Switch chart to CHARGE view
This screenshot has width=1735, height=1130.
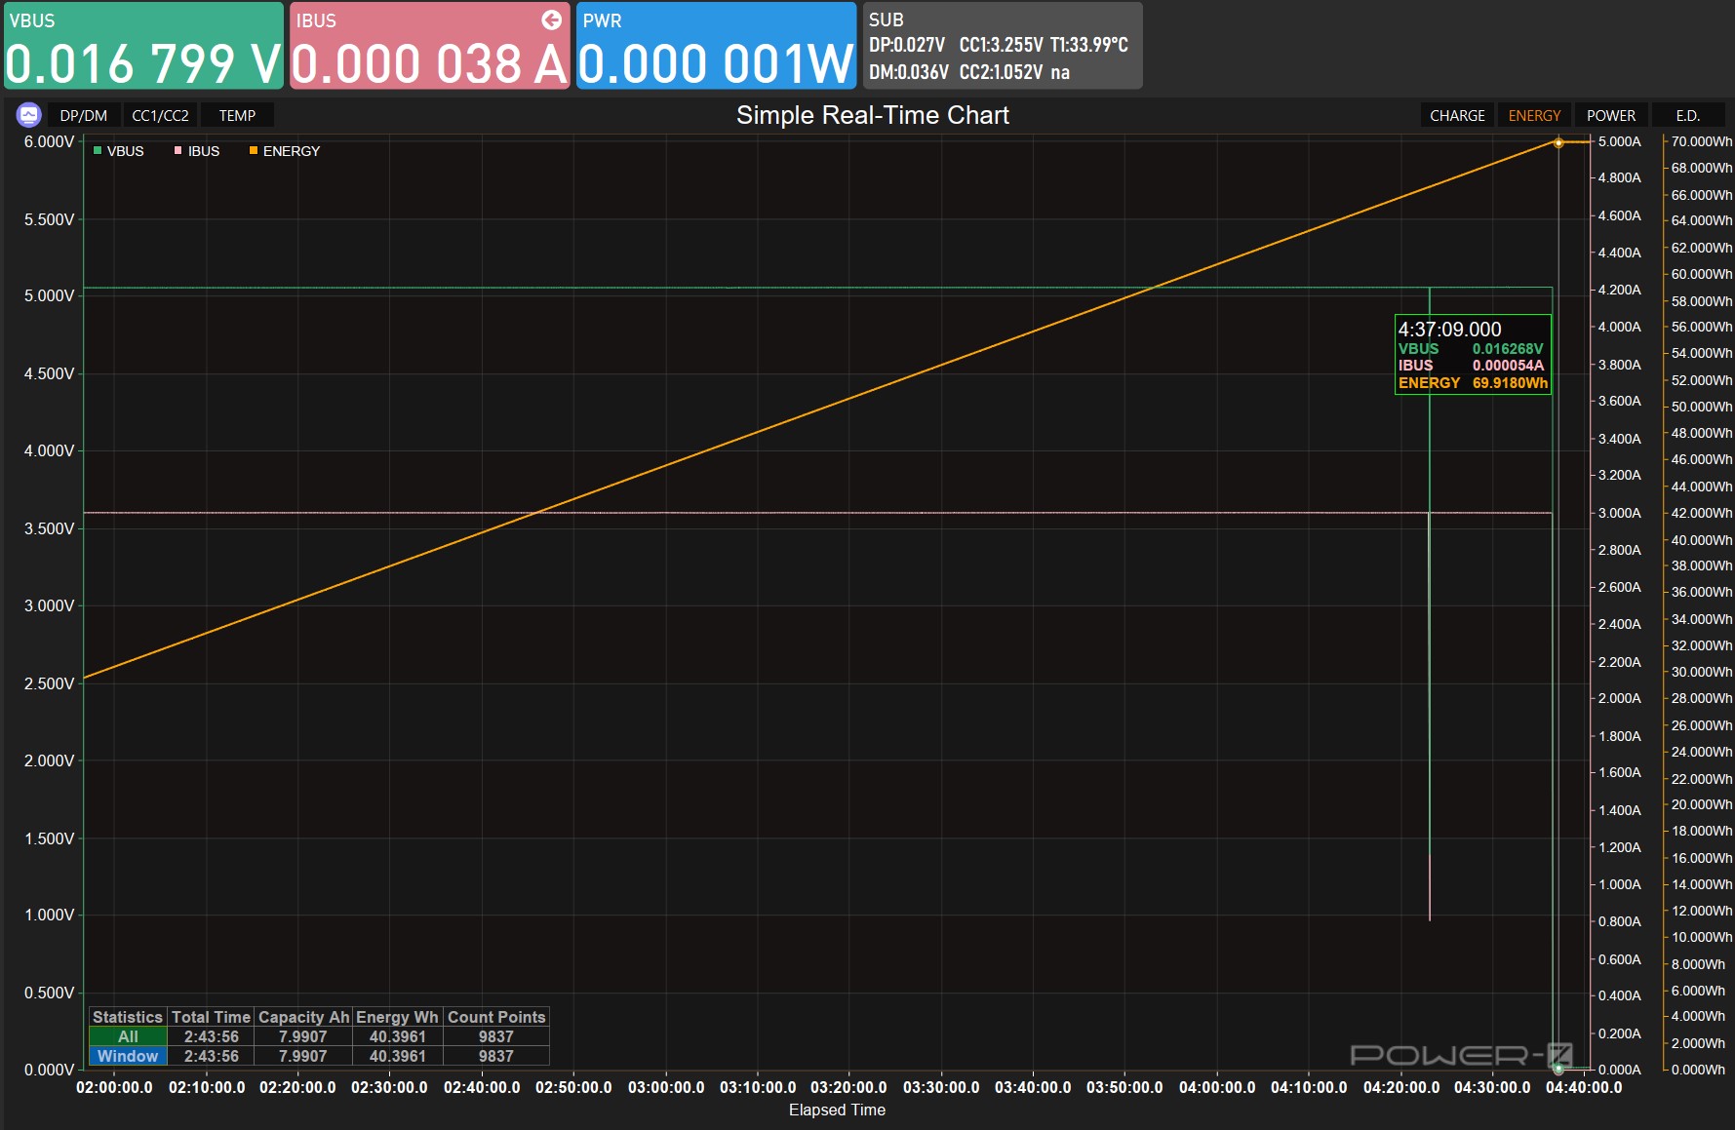(1457, 115)
